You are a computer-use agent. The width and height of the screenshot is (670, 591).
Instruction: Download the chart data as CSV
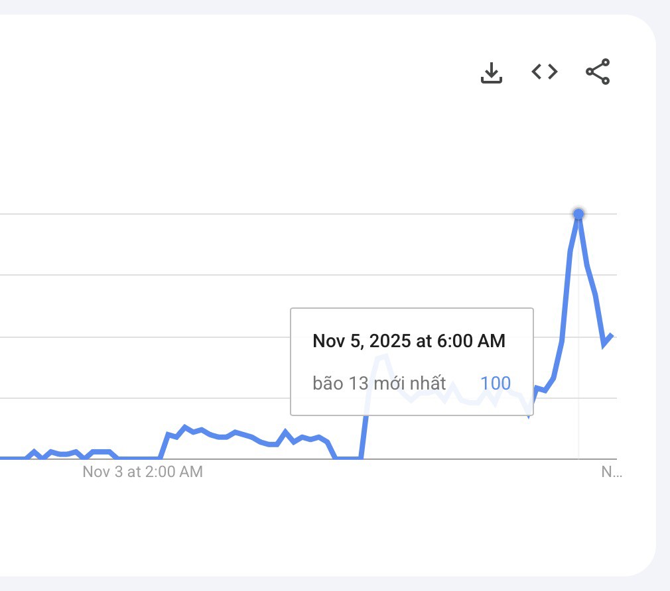coord(491,73)
